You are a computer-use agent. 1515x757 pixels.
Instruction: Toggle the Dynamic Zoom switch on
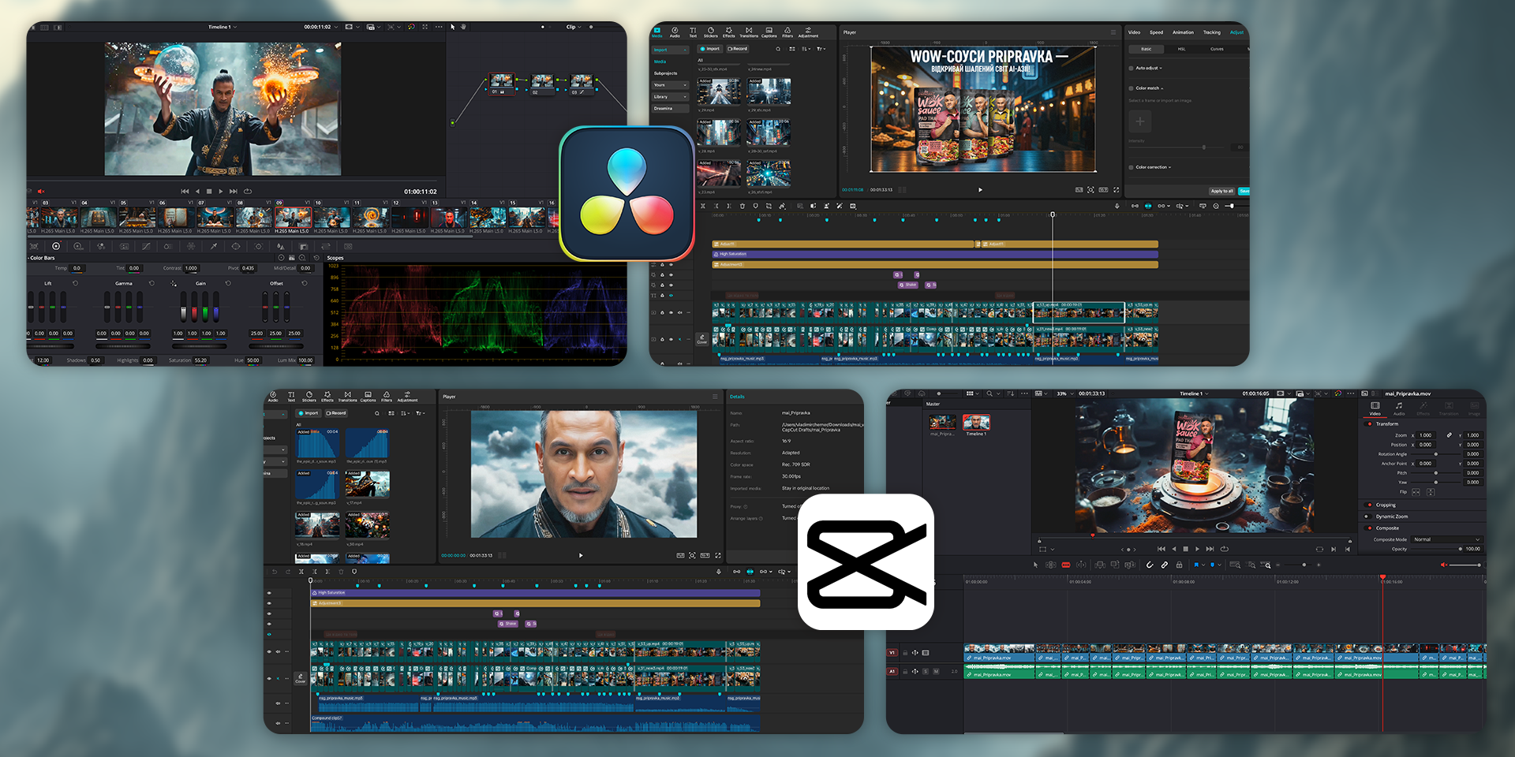[1369, 516]
